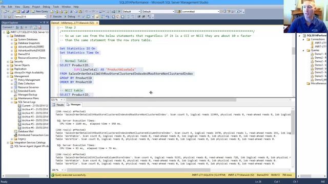Open the committed find combo box
This screenshot has height=184, width=328.
[200, 11]
